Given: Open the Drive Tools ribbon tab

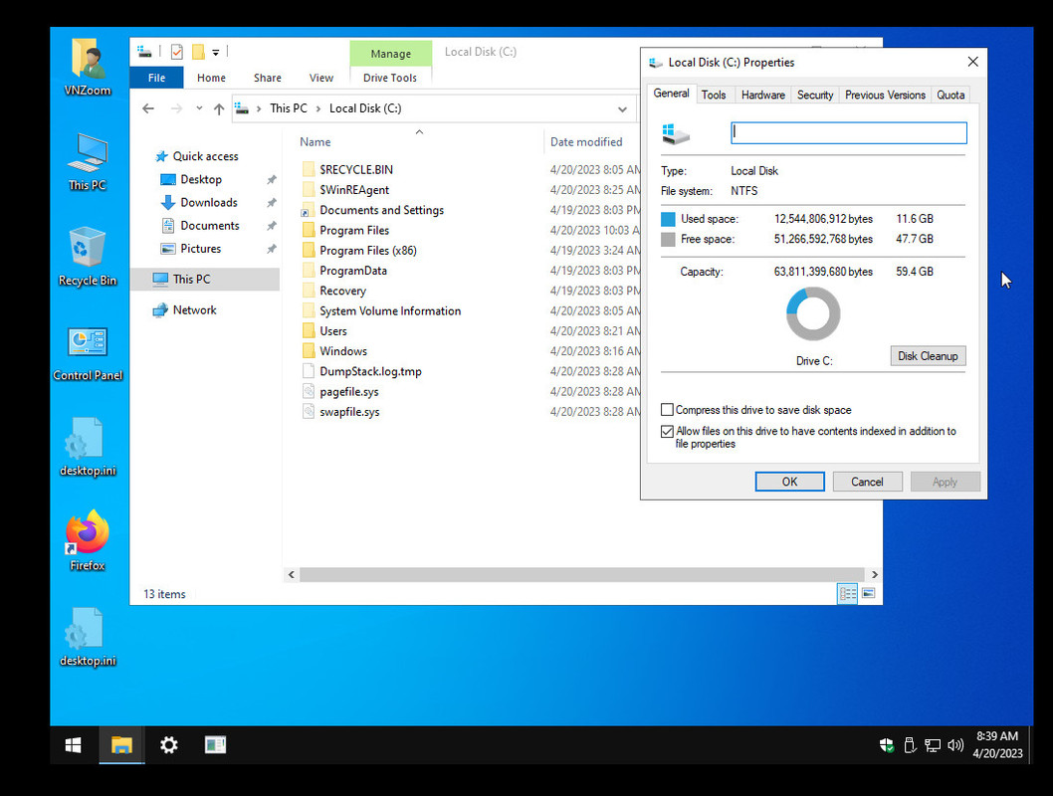Looking at the screenshot, I should click(390, 78).
